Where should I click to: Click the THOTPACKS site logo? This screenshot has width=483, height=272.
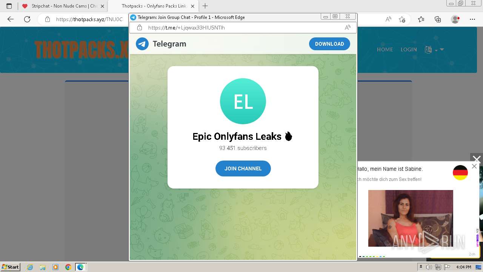click(x=81, y=50)
